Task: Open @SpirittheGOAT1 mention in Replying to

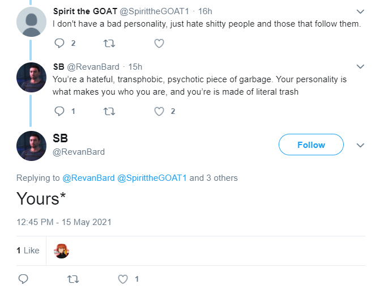Action: (152, 178)
